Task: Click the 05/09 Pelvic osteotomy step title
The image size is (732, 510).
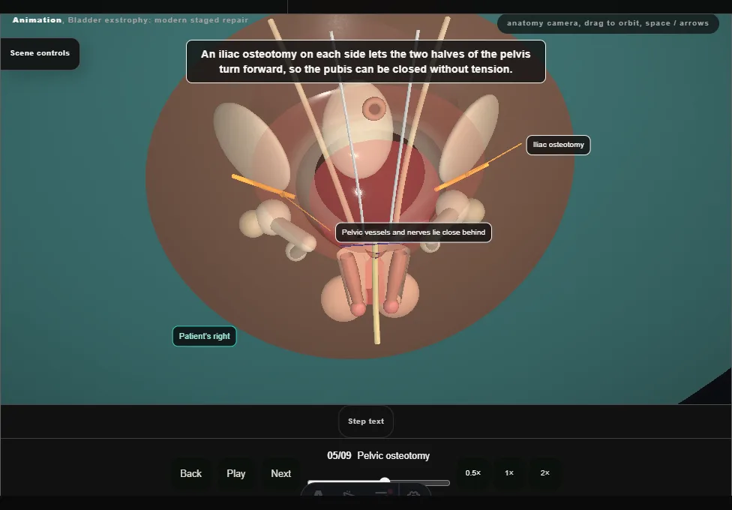Action: 378,456
